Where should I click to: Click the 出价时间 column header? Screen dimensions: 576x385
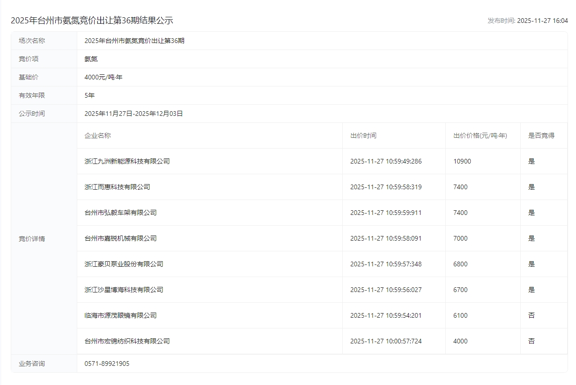coord(363,135)
